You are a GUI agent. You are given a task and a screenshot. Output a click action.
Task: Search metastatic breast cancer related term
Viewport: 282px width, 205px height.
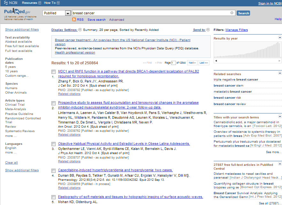pyautogui.click(x=233, y=92)
